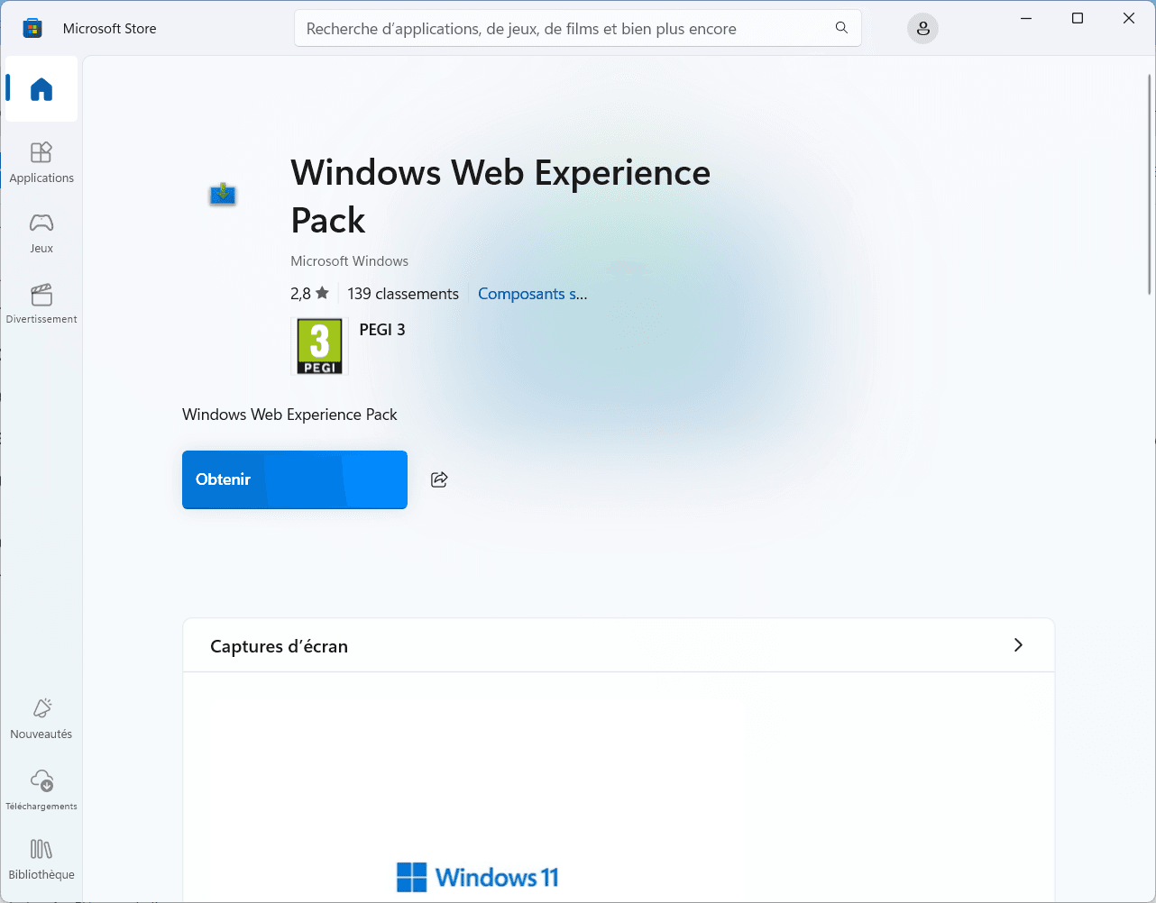Screen dimensions: 1156x903
Task: Close the Microsoft Store window
Action: [x=1129, y=18]
